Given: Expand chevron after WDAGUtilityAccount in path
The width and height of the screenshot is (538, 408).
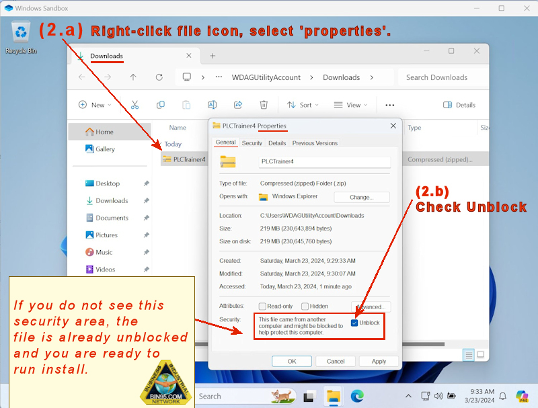Looking at the screenshot, I should point(311,77).
